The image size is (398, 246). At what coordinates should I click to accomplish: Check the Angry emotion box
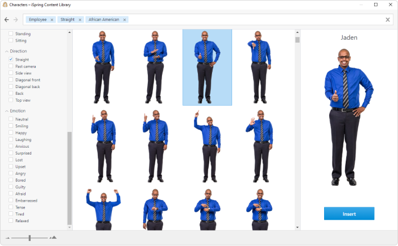(x=11, y=173)
